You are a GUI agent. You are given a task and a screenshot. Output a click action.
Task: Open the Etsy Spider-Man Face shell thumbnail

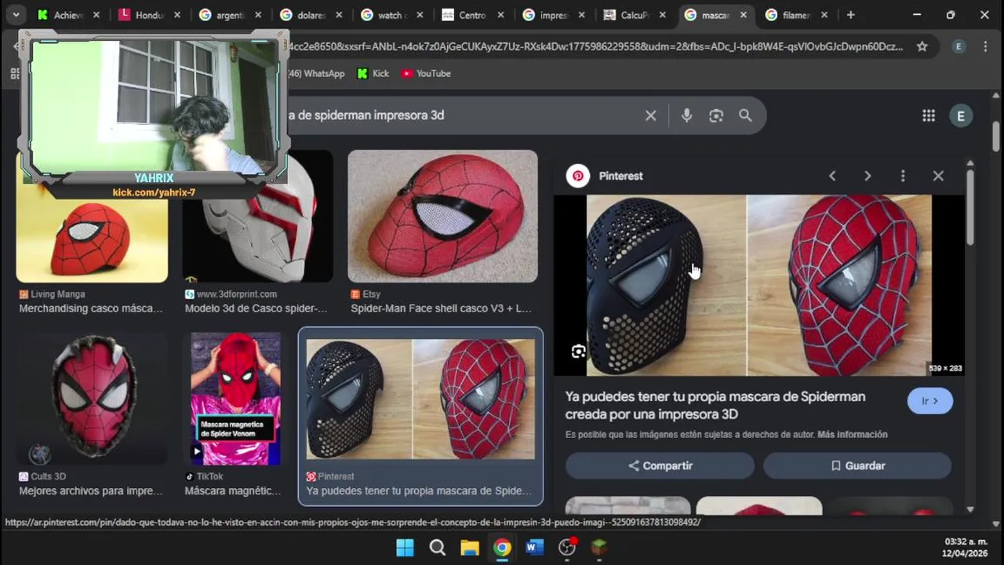442,216
